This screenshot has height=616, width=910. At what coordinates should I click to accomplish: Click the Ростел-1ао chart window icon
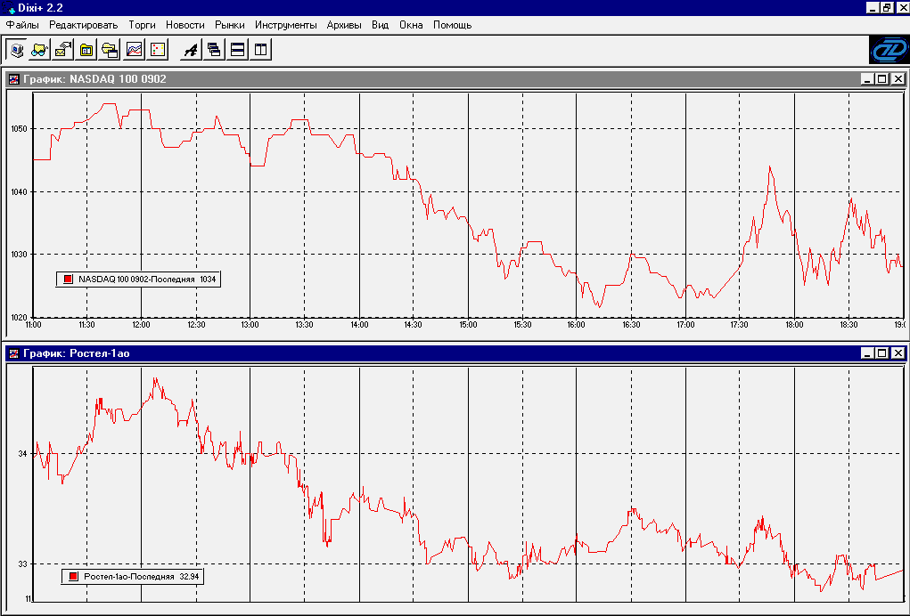[x=14, y=353]
